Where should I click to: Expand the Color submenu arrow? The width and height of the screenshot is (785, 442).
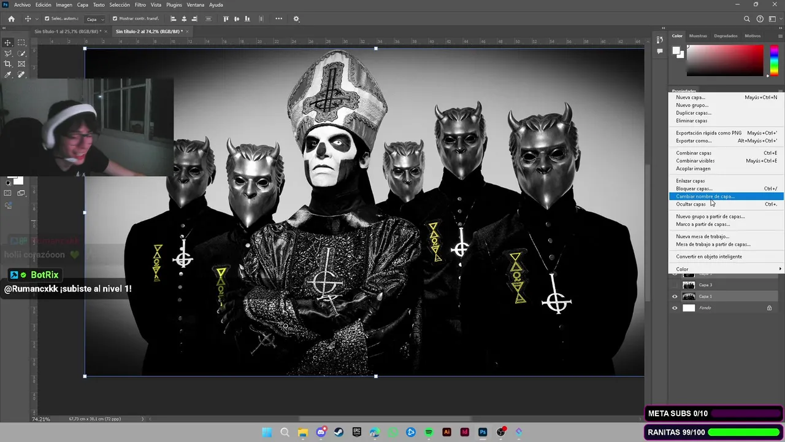[x=780, y=269]
